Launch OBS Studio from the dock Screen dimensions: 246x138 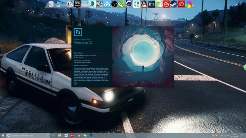tap(115, 4)
